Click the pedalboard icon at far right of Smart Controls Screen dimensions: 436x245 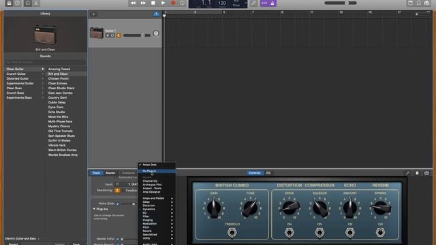[x=426, y=173]
